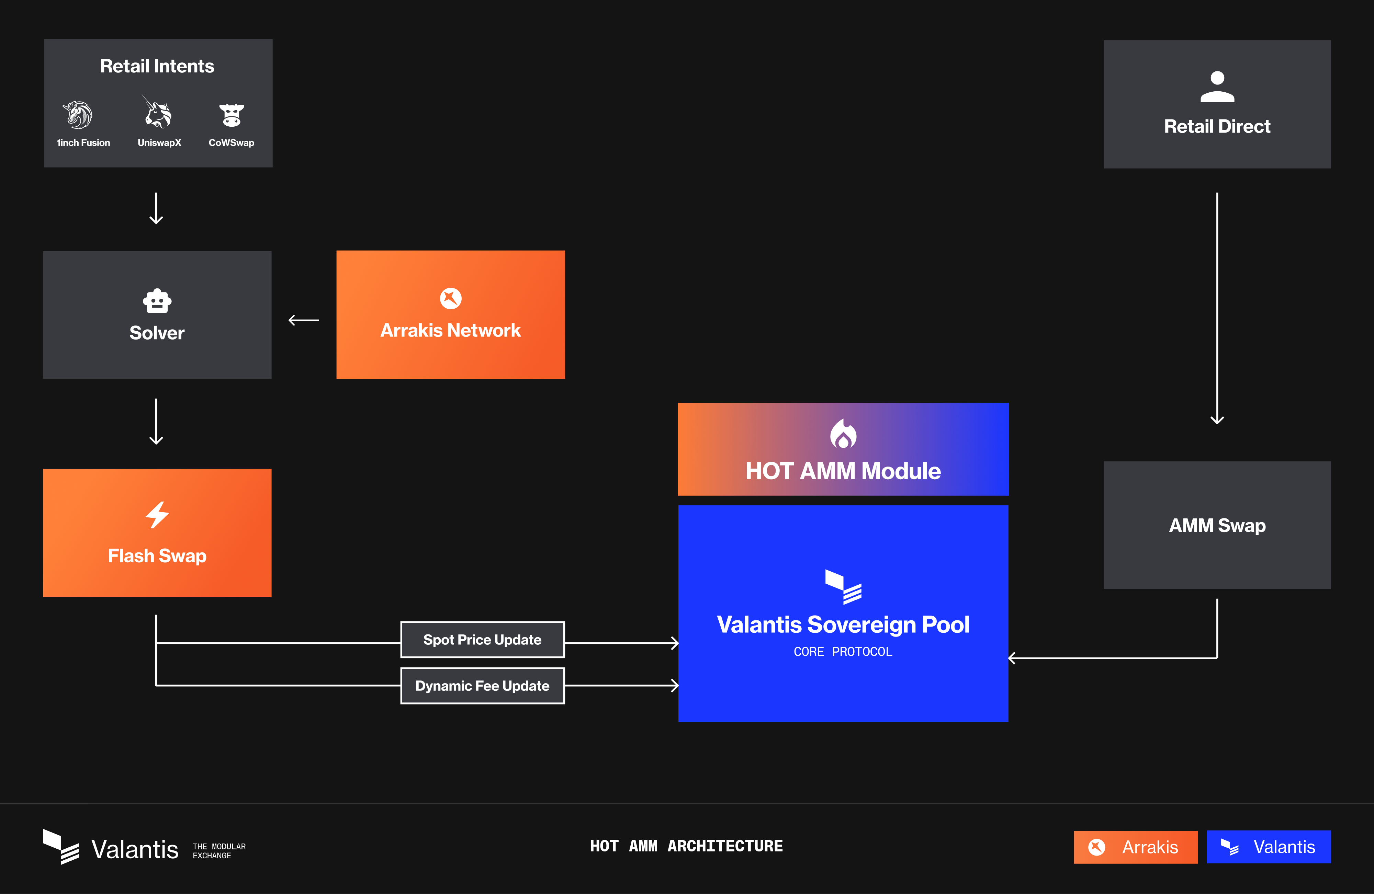This screenshot has height=894, width=1374.
Task: Click the Arrakis Network compass icon
Action: click(451, 298)
